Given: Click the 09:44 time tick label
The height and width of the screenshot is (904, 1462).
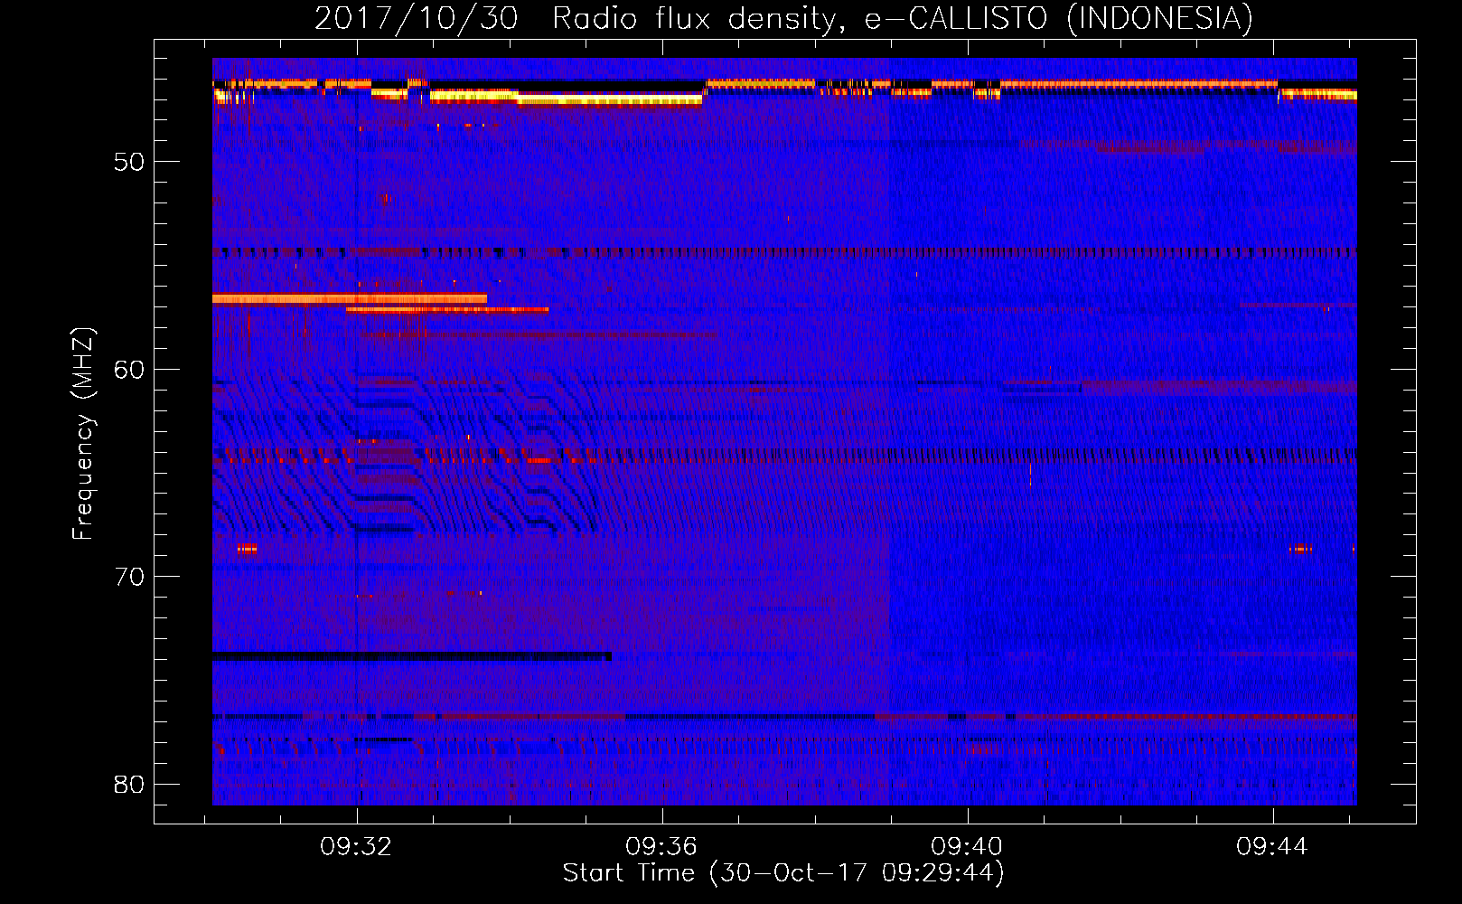Looking at the screenshot, I should (1272, 846).
